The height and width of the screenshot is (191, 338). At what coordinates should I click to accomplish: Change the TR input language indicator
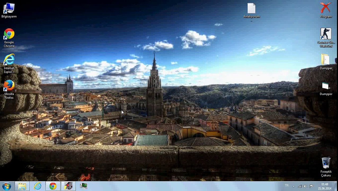[x=287, y=186]
